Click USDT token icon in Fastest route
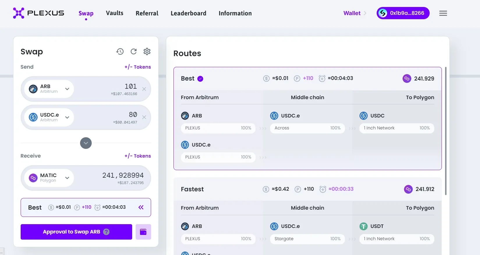Image resolution: width=480 pixels, height=255 pixels. click(364, 226)
